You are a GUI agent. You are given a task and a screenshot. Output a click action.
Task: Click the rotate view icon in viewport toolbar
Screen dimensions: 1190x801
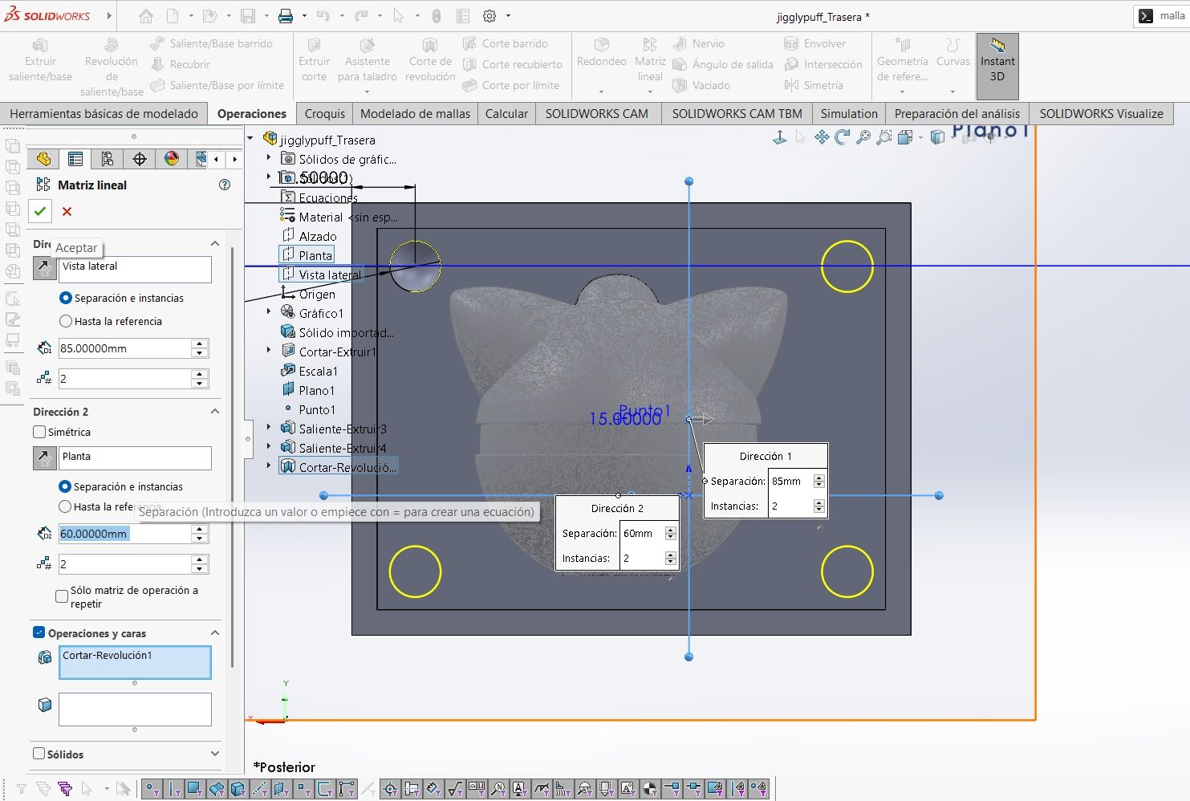point(843,138)
